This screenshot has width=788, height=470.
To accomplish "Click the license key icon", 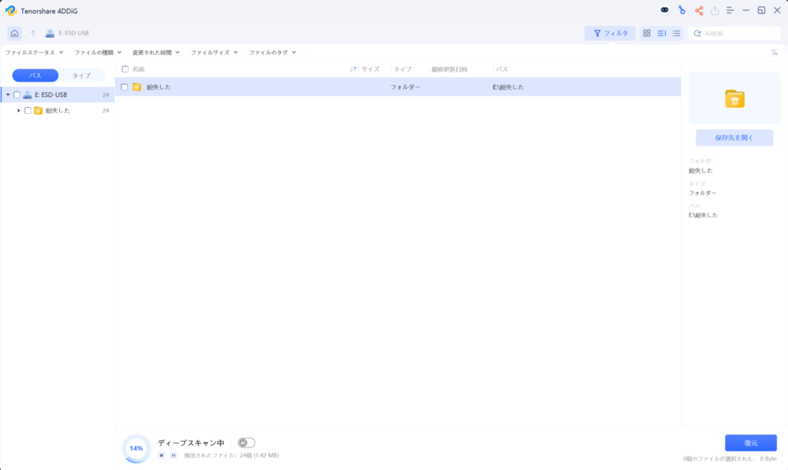I will (683, 11).
